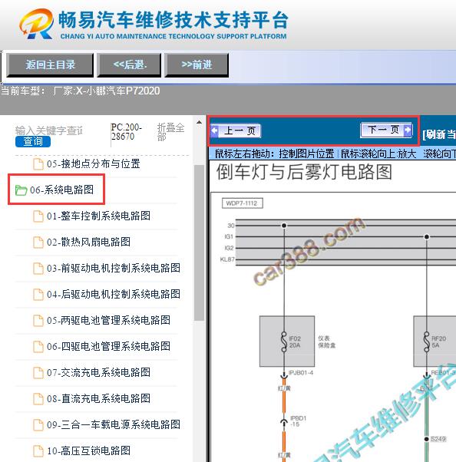This screenshot has height=462, width=456.
Task: Click the S249 splice label
Action: (438, 439)
